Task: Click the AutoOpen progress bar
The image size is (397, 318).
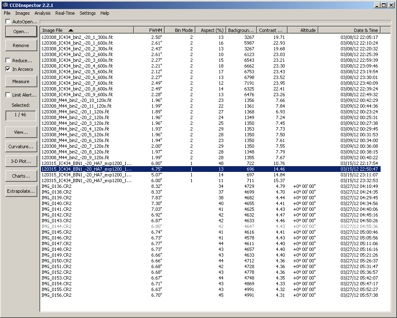Action: pos(216,22)
